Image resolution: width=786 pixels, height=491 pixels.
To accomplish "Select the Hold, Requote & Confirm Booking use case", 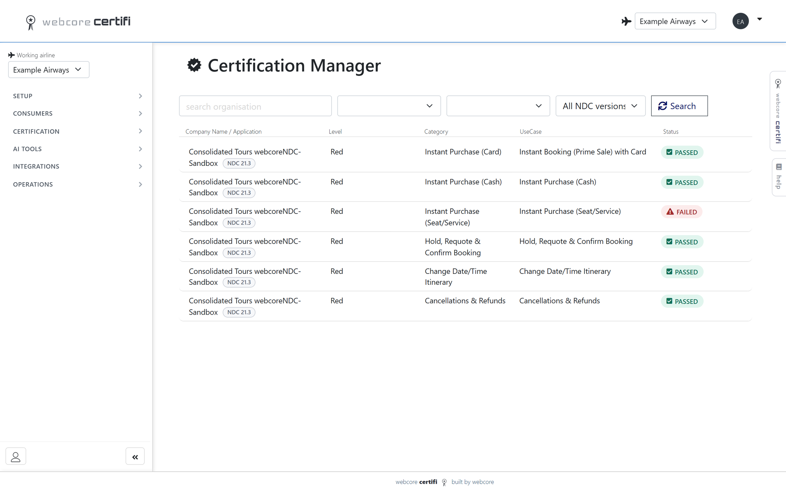I will point(576,241).
